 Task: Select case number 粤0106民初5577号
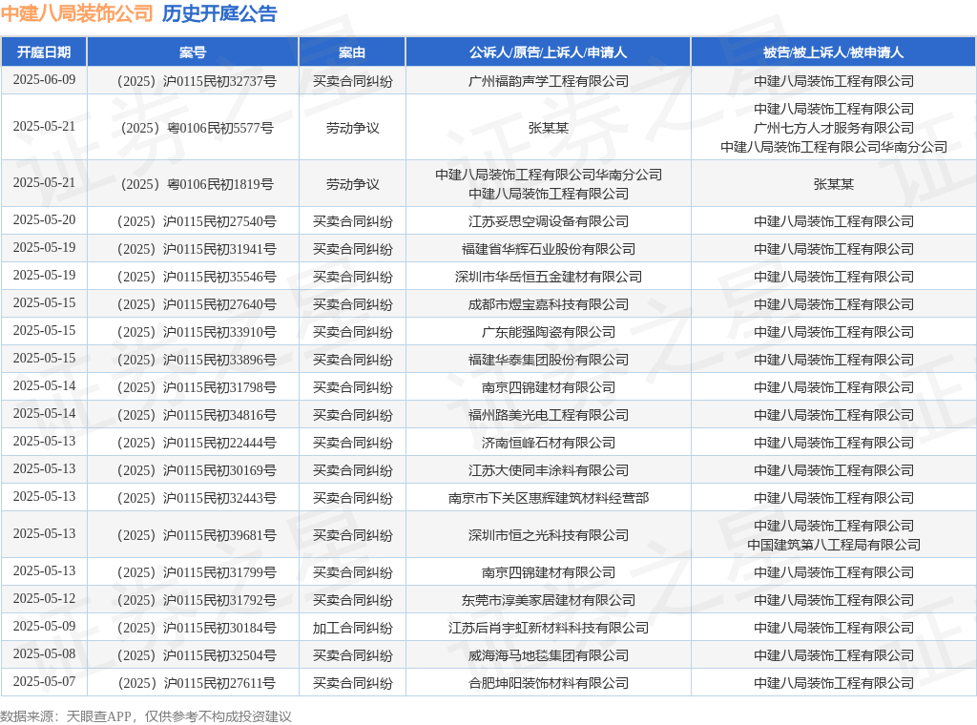197,128
